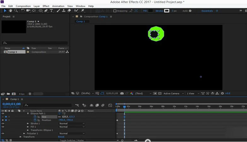Image resolution: width=247 pixels, height=142 pixels.
Task: Select the Brush tool
Action: 58,10
